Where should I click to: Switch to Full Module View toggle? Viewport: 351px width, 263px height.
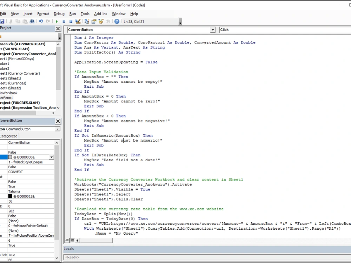click(72, 240)
